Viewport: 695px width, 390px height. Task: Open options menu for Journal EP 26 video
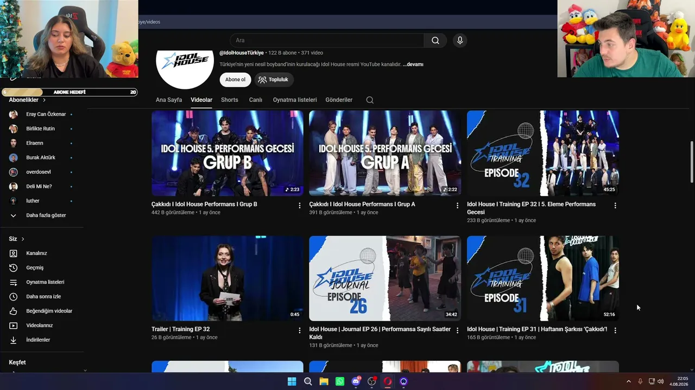[x=457, y=330]
